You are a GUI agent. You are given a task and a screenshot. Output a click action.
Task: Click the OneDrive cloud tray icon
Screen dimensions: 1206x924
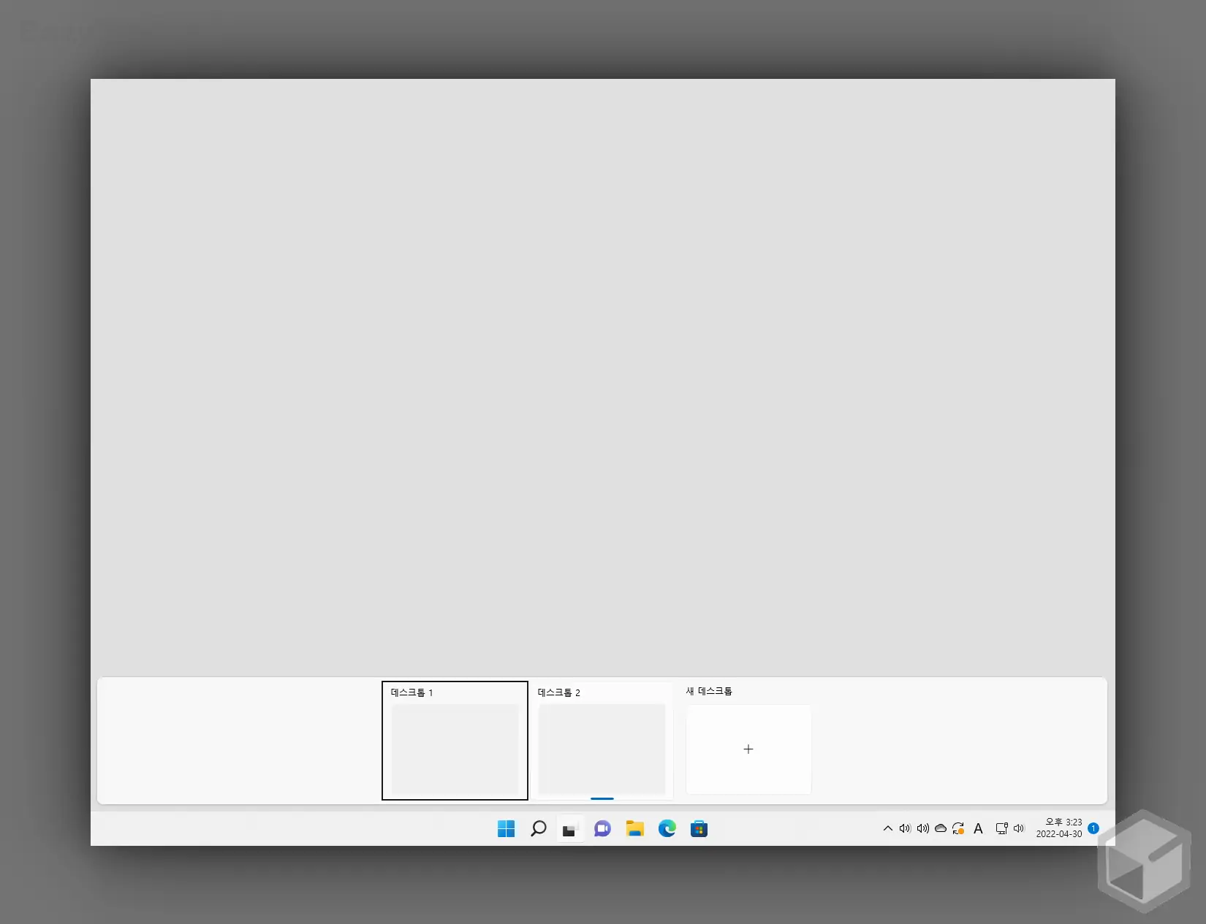(941, 828)
